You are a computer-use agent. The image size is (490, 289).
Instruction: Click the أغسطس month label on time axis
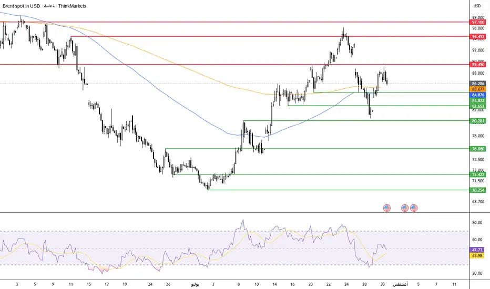pos(400,284)
